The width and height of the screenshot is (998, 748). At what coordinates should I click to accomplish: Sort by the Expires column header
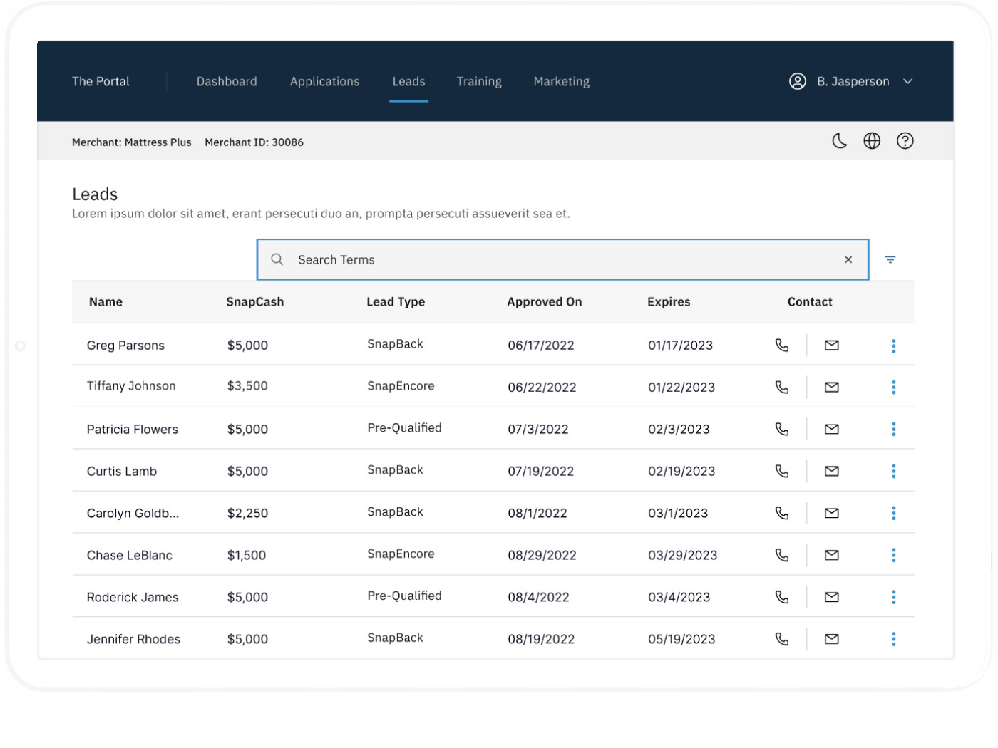pyautogui.click(x=669, y=302)
